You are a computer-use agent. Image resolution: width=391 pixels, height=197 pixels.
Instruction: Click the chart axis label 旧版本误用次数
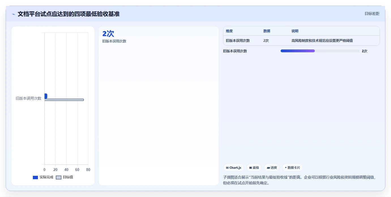[x=28, y=98]
